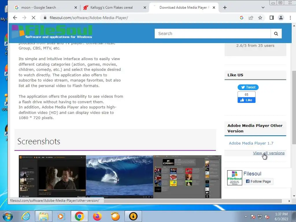
Task: Click the address bar URL
Action: [x=89, y=18]
